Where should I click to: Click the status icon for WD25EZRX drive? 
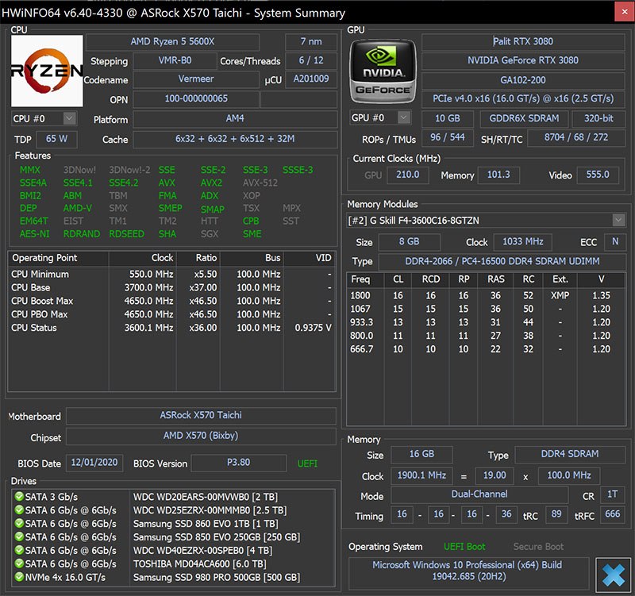pyautogui.click(x=18, y=509)
